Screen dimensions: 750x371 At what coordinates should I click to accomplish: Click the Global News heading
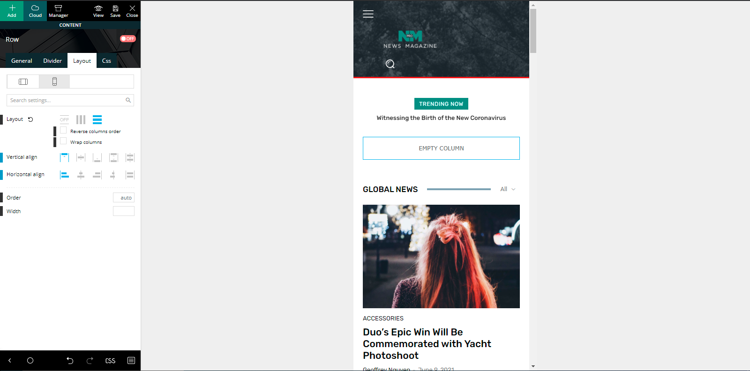click(x=390, y=189)
